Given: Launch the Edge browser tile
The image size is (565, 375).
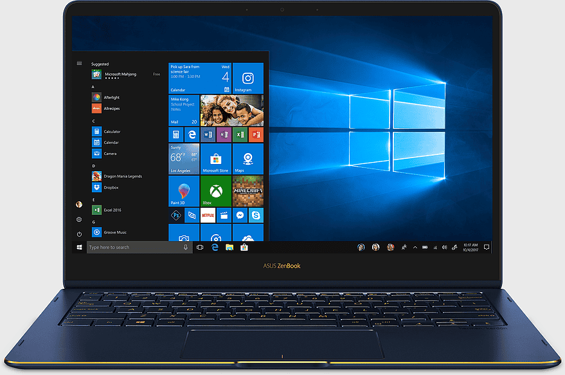Looking at the screenshot, I should pyautogui.click(x=192, y=135).
